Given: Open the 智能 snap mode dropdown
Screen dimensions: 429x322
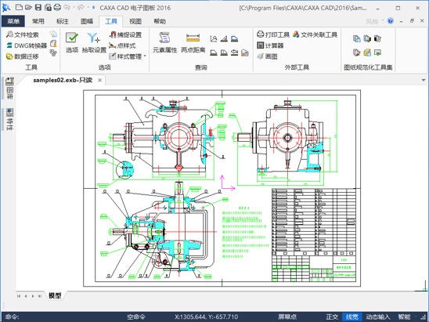Looking at the screenshot, I should (404, 317).
